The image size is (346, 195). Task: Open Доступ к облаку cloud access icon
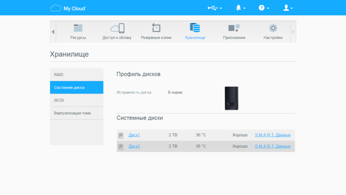coord(117,28)
